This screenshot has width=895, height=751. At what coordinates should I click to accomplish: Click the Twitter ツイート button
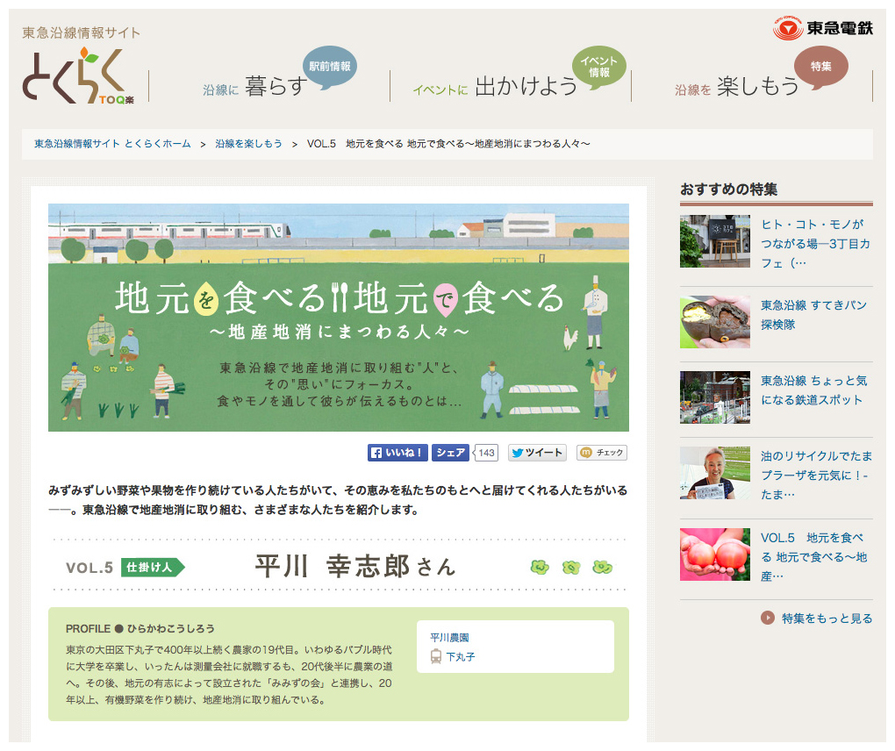537,453
